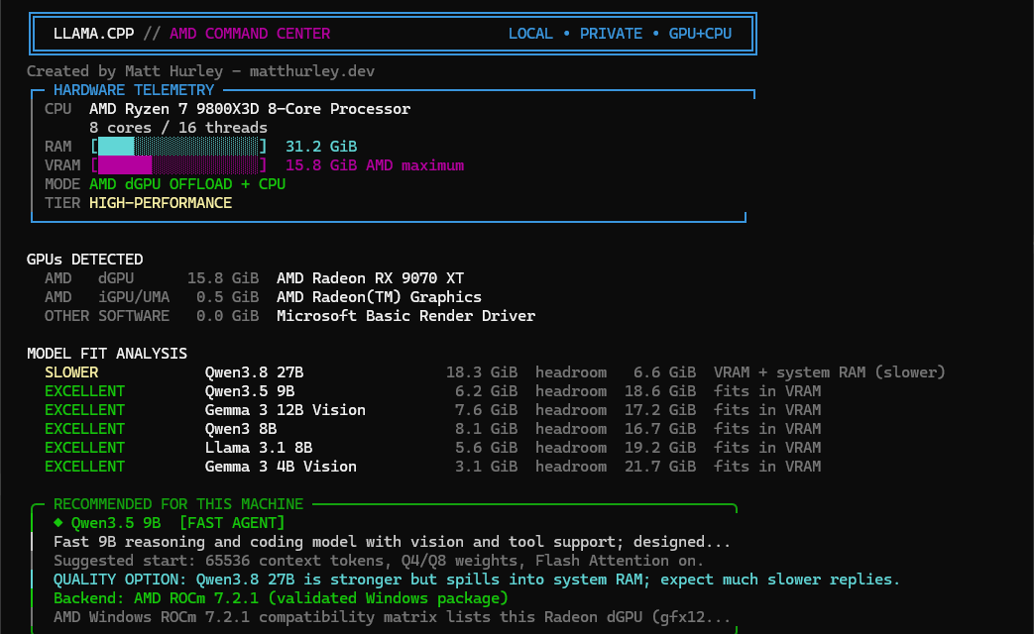Select Qwen3.5 9B in the model fit list
Screen dimensions: 1034x634
click(x=250, y=391)
